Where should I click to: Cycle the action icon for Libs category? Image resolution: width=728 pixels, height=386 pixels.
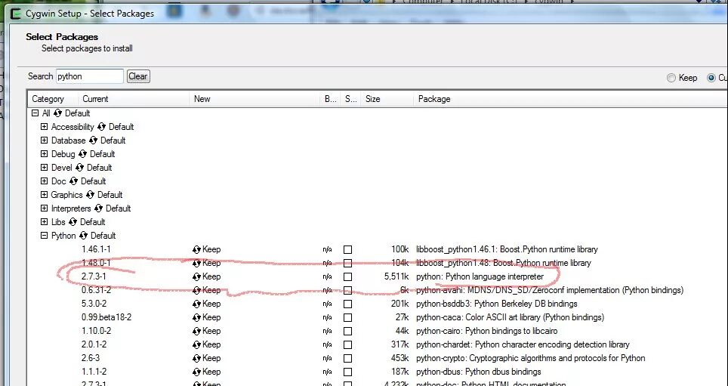[72, 222]
